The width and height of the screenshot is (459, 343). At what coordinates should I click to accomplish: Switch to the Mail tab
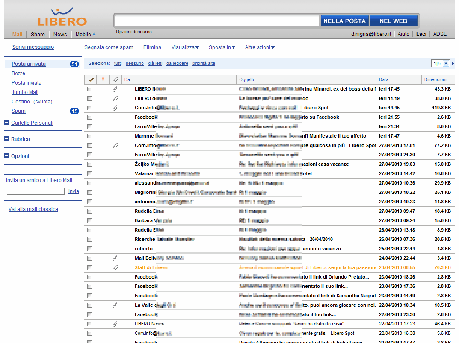[17, 35]
